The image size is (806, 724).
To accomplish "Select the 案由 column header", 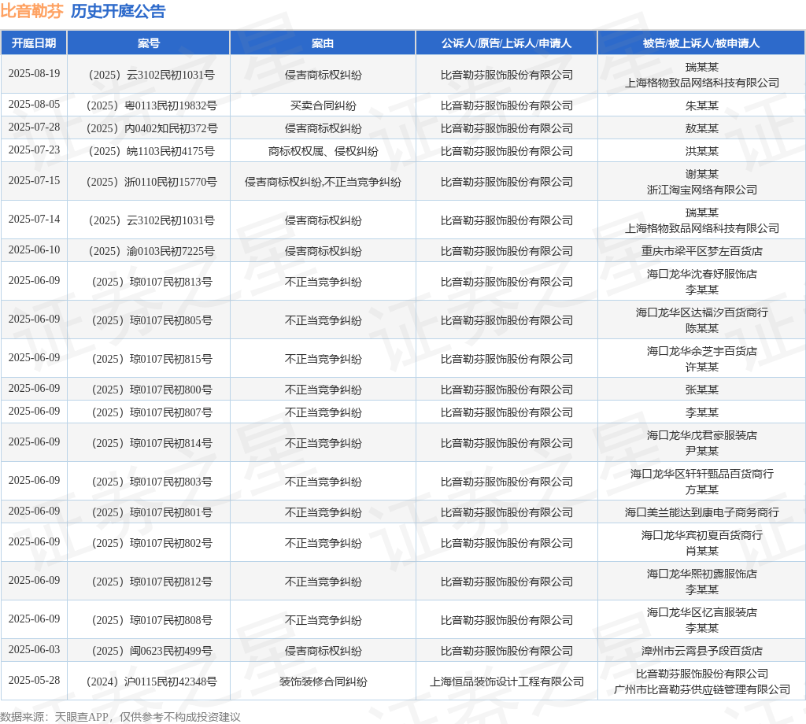I will (323, 43).
